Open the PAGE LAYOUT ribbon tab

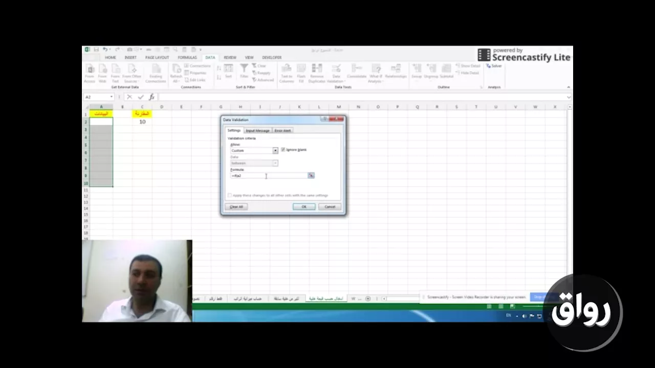point(157,58)
